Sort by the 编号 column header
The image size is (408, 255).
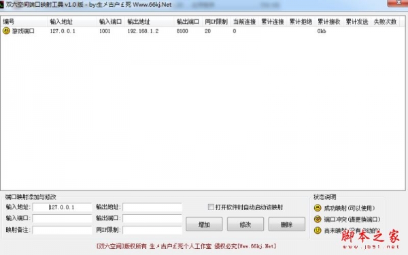24,22
